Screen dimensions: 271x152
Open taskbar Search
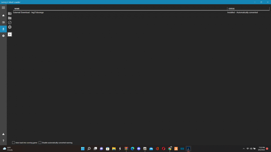89,148
